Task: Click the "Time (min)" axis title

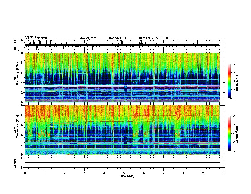Action: 127,176
